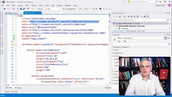The width and height of the screenshot is (172, 97).
Task: Click the Navigate Backward toolbar icon
Action: [x=5, y=9]
